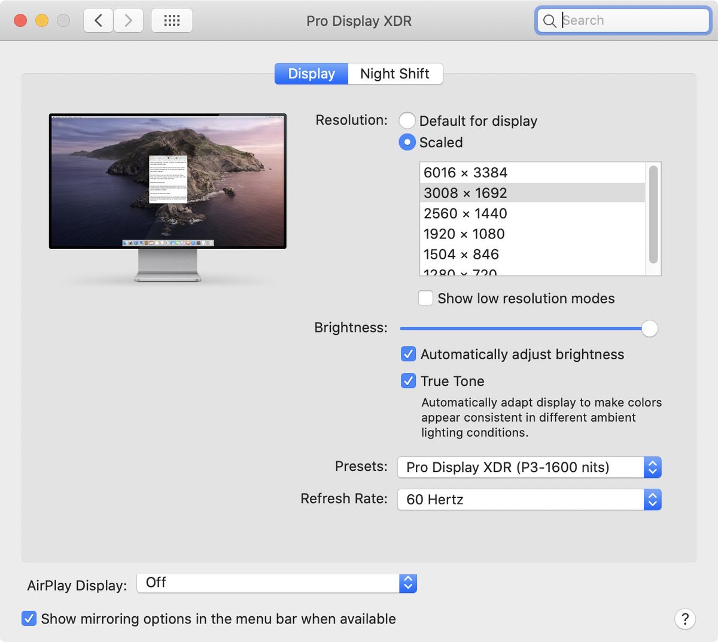Choose the 6016 × 3384 resolution
Screen dimensions: 718x642
point(533,172)
